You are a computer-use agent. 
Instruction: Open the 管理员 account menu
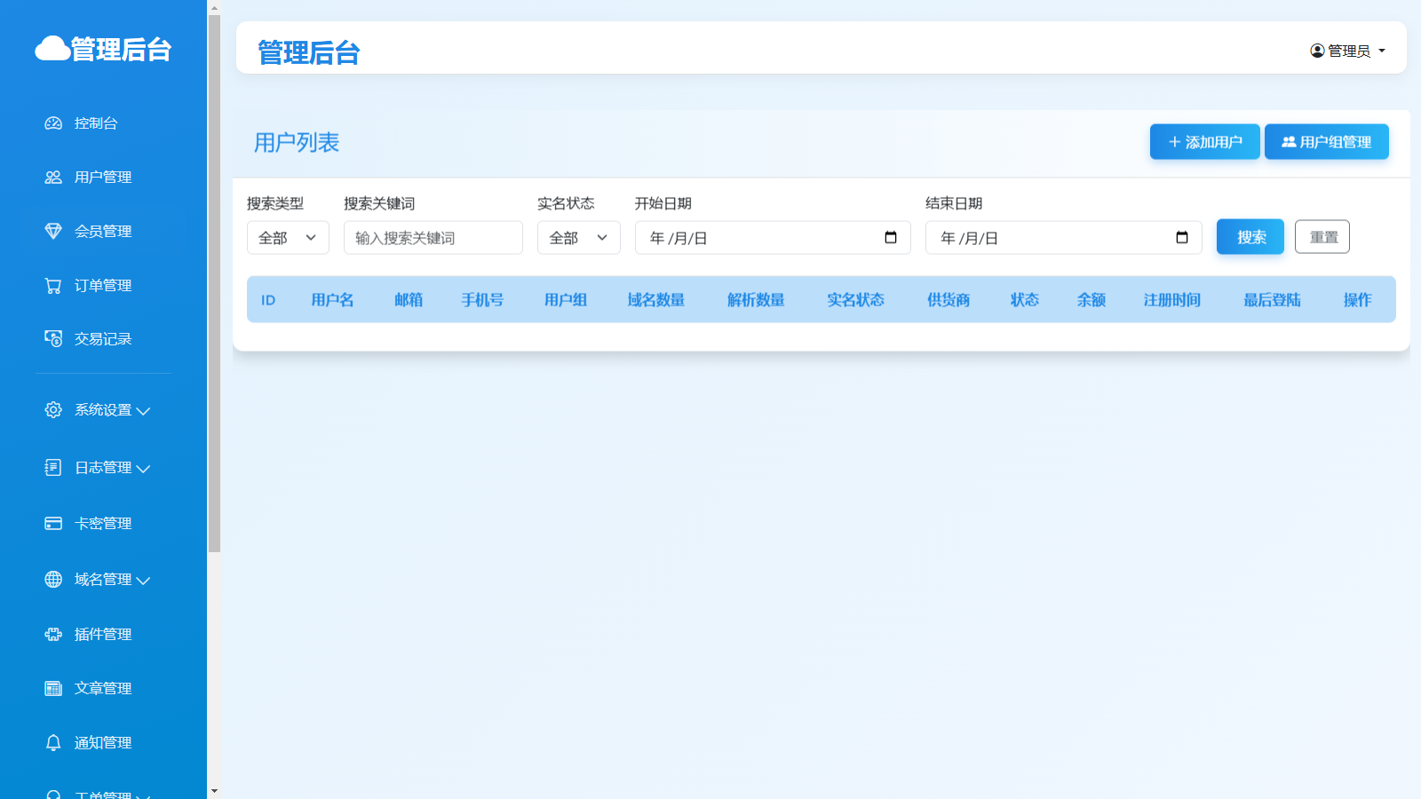click(1348, 51)
